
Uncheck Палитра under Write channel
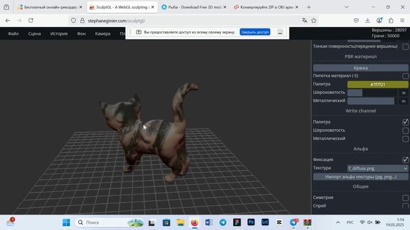[x=406, y=122]
